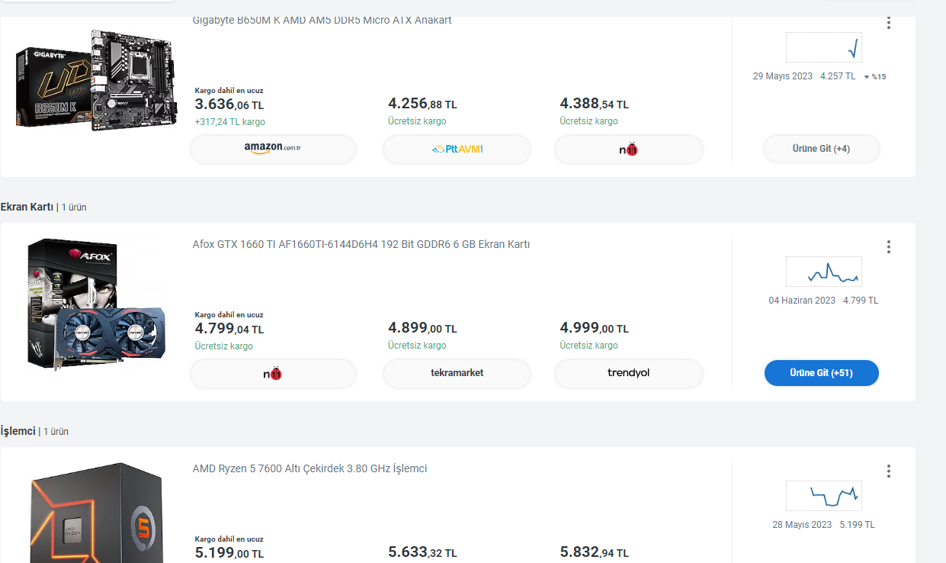
Task: Open the n11 offer for Gigabyte motherboard
Action: click(628, 149)
